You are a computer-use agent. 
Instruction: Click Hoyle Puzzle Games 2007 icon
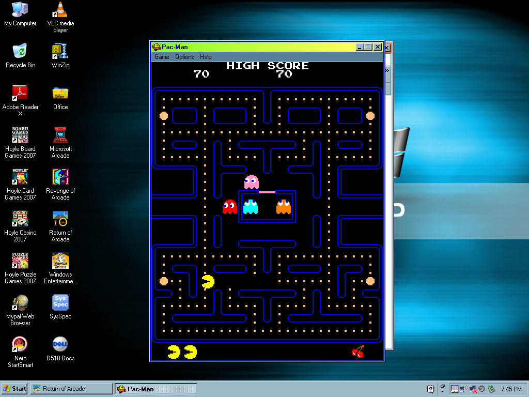[20, 268]
